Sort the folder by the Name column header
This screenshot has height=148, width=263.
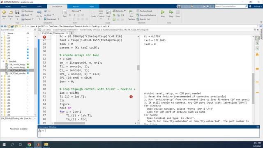tap(11, 33)
